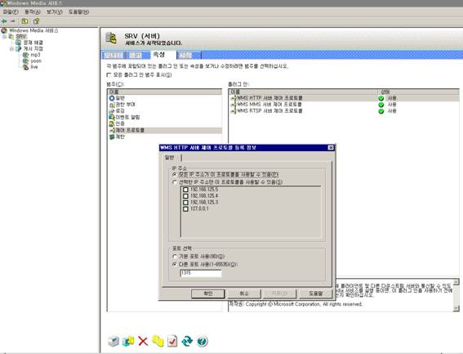
Task: Click the yellow duplicate plug-in icon
Action: click(x=158, y=341)
